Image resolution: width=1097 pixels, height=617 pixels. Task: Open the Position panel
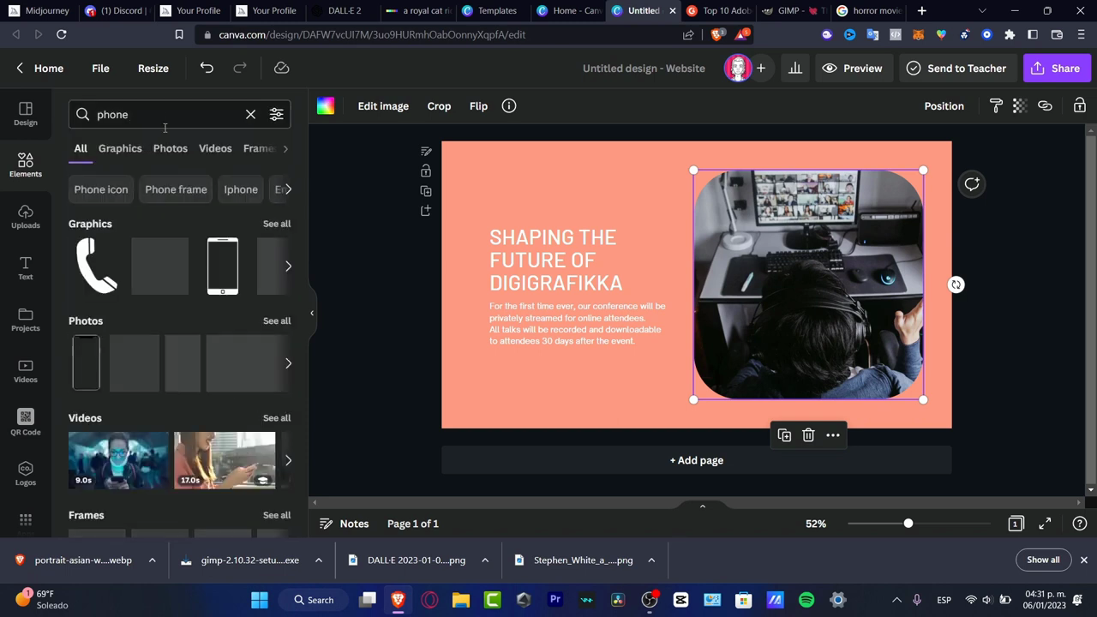pyautogui.click(x=944, y=106)
